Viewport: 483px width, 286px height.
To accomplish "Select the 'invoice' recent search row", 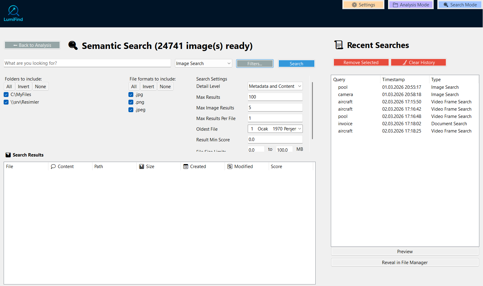I will point(405,124).
